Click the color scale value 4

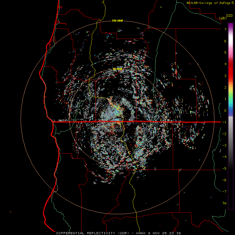coord(225,64)
